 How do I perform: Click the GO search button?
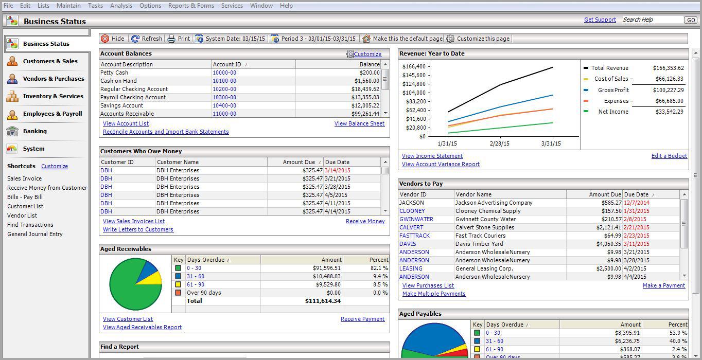[690, 20]
